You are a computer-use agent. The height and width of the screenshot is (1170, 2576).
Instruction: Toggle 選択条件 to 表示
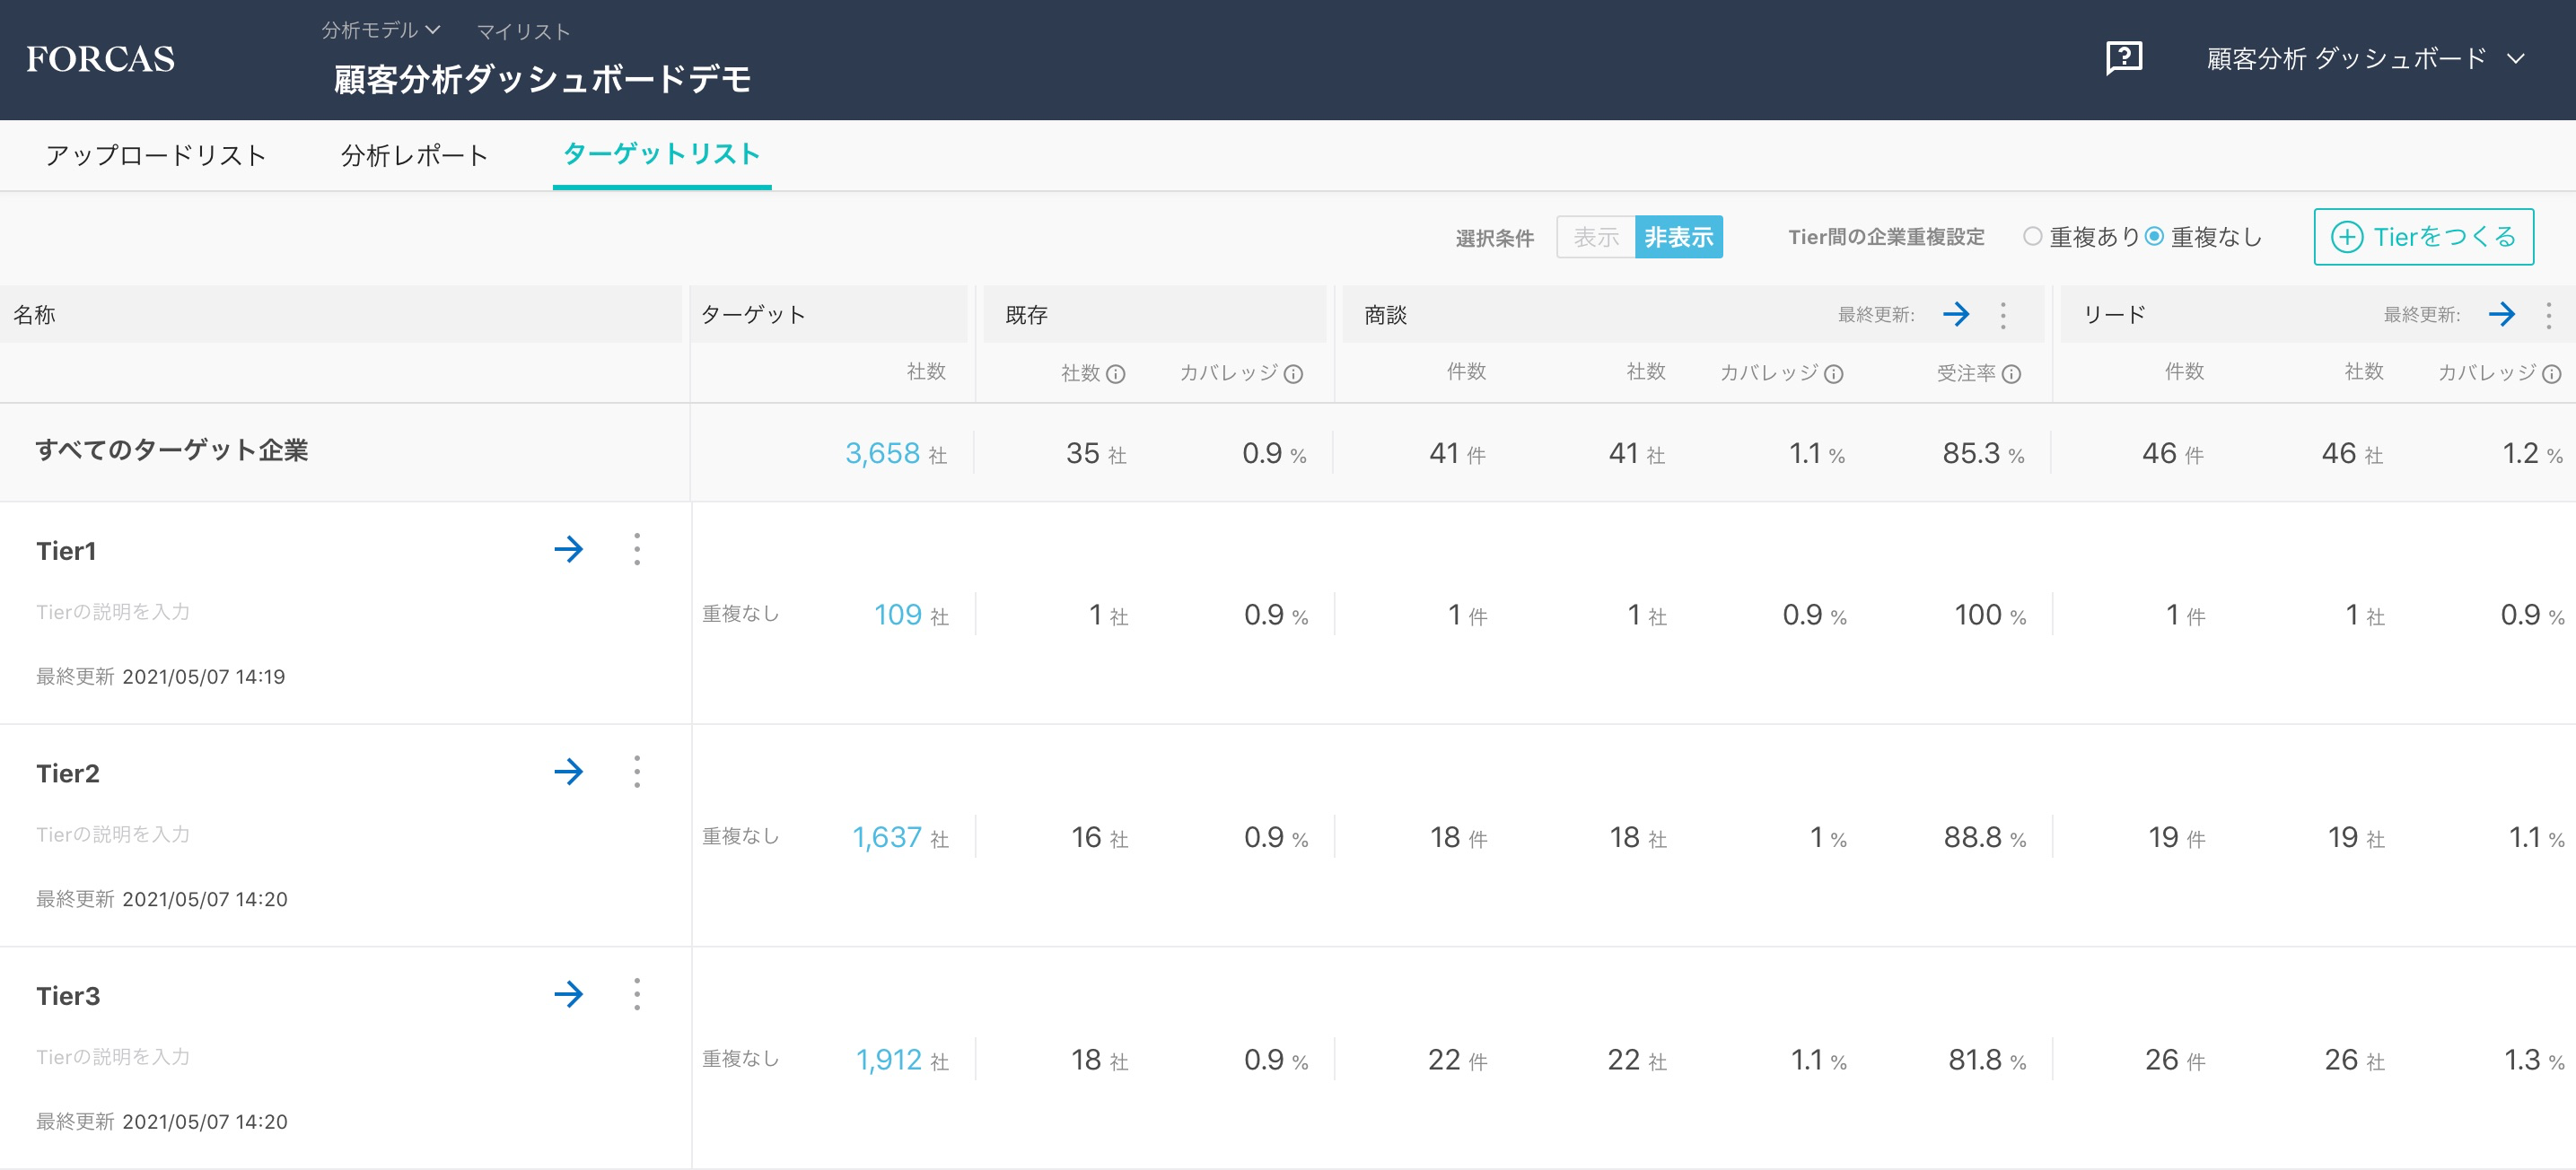1595,237
